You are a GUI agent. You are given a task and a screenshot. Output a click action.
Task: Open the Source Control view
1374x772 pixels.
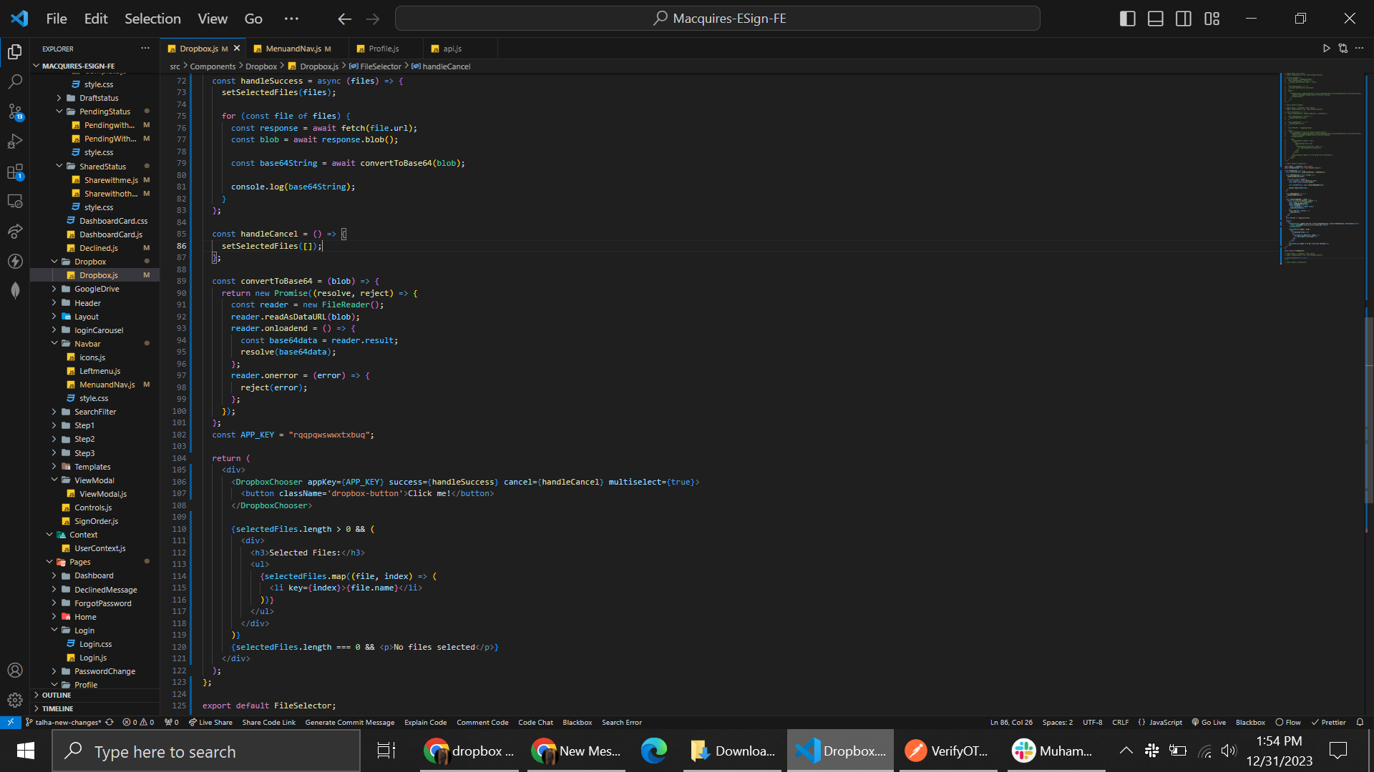pos(15,112)
